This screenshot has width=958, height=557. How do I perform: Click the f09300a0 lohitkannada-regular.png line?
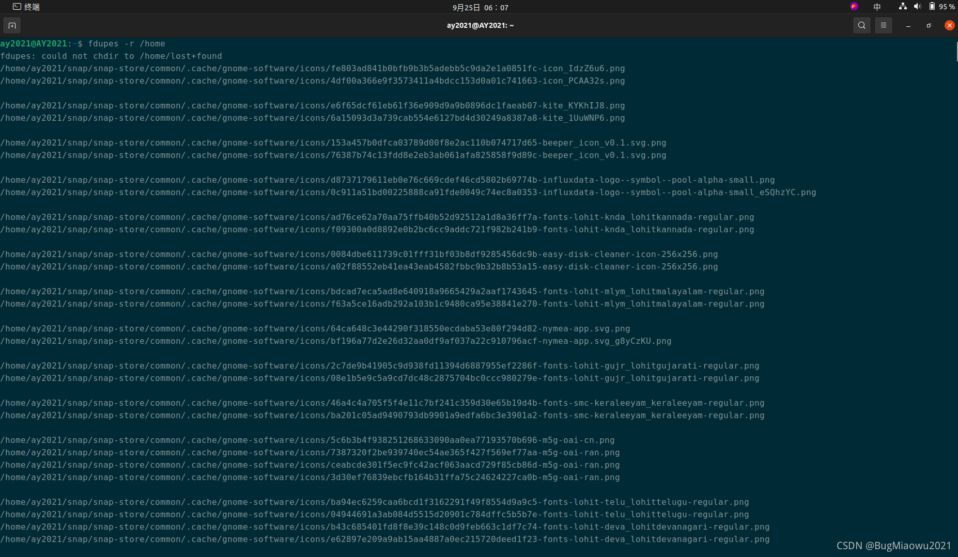tap(377, 230)
